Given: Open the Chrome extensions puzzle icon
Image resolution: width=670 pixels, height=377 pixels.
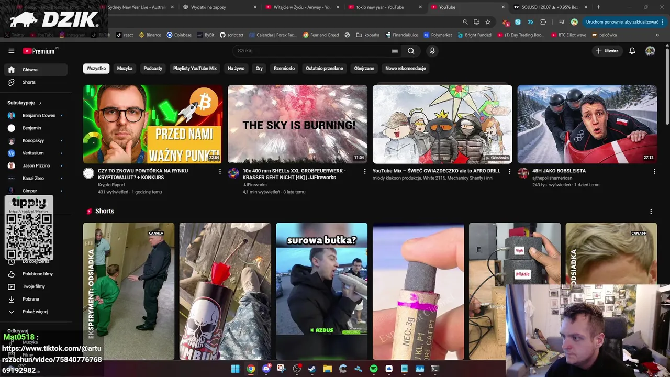Looking at the screenshot, I should (x=543, y=22).
